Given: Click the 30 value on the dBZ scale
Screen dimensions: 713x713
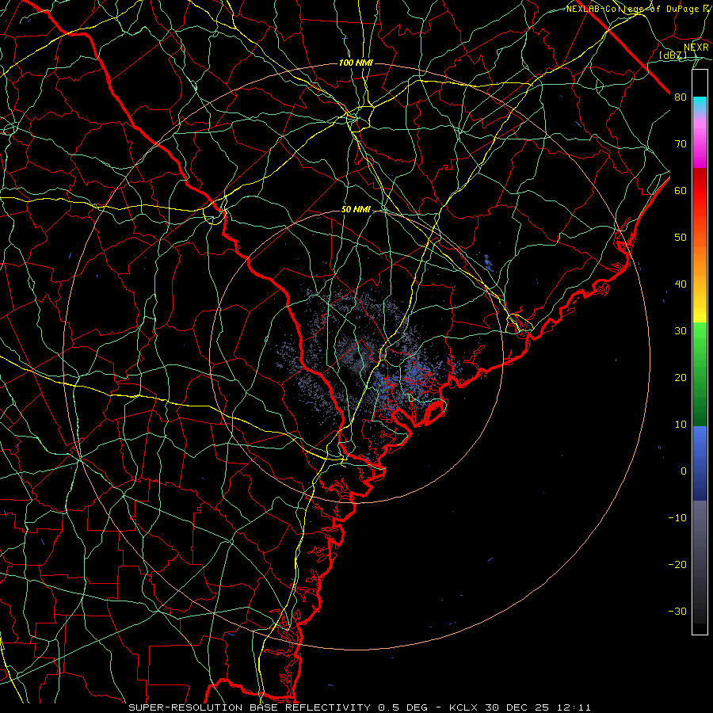Looking at the screenshot, I should click(681, 331).
